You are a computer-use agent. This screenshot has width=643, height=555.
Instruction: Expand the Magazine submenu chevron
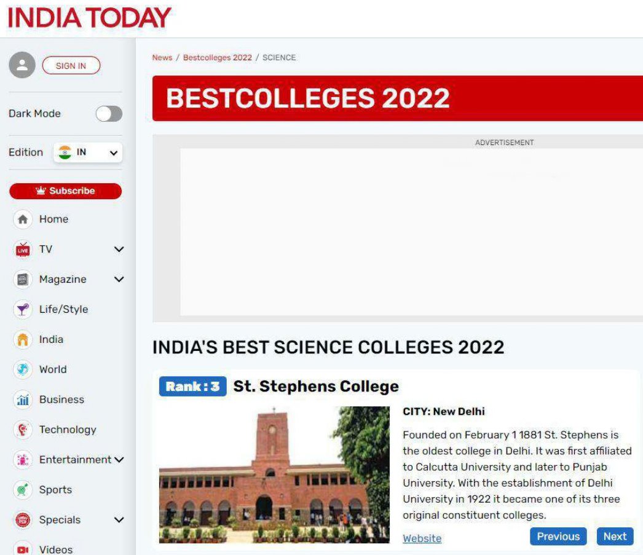(119, 280)
